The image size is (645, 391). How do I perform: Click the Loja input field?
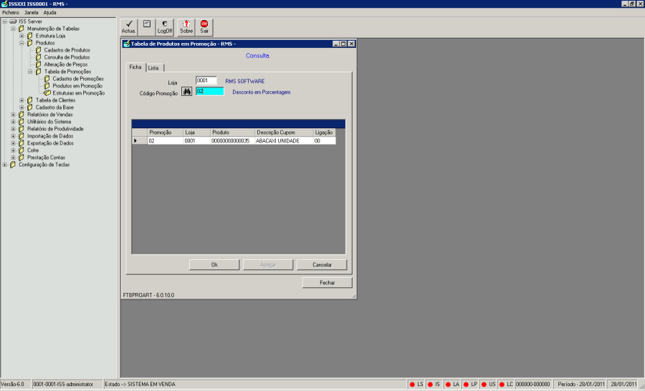click(x=206, y=81)
